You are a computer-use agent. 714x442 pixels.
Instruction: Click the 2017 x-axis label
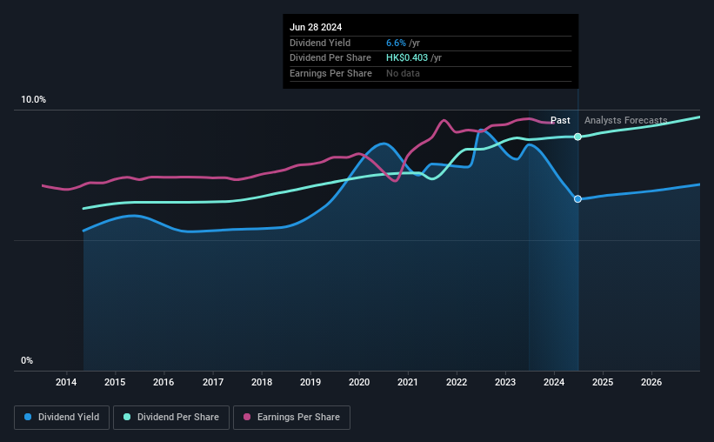[x=213, y=382]
